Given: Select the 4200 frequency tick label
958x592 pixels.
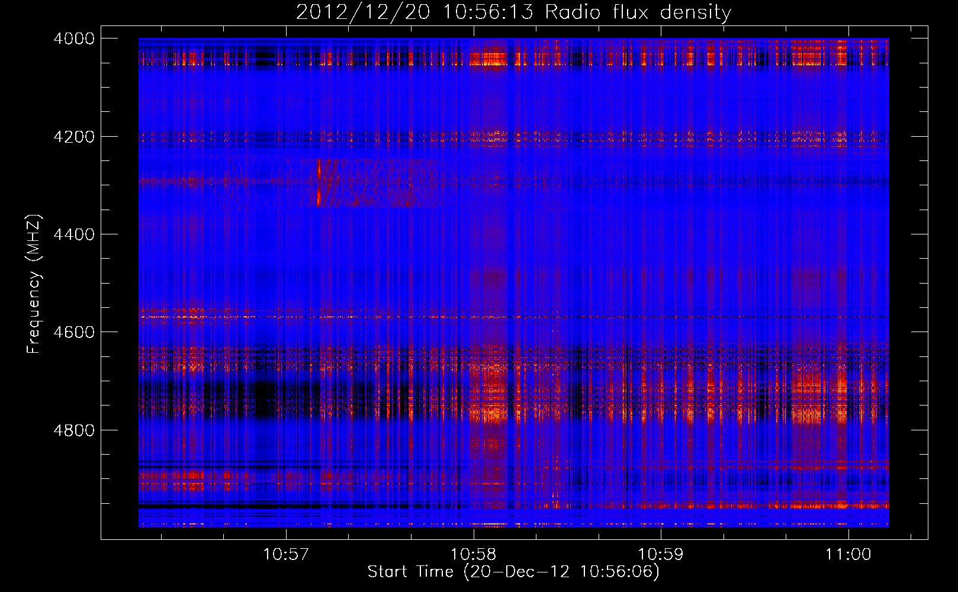Looking at the screenshot, I should (74, 137).
